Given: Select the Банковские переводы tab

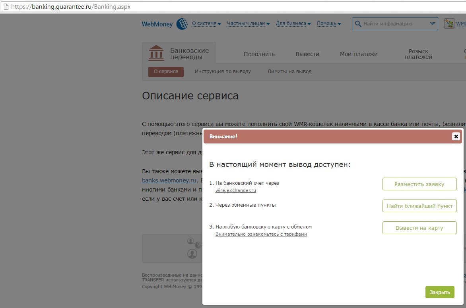Looking at the screenshot, I should [x=179, y=53].
